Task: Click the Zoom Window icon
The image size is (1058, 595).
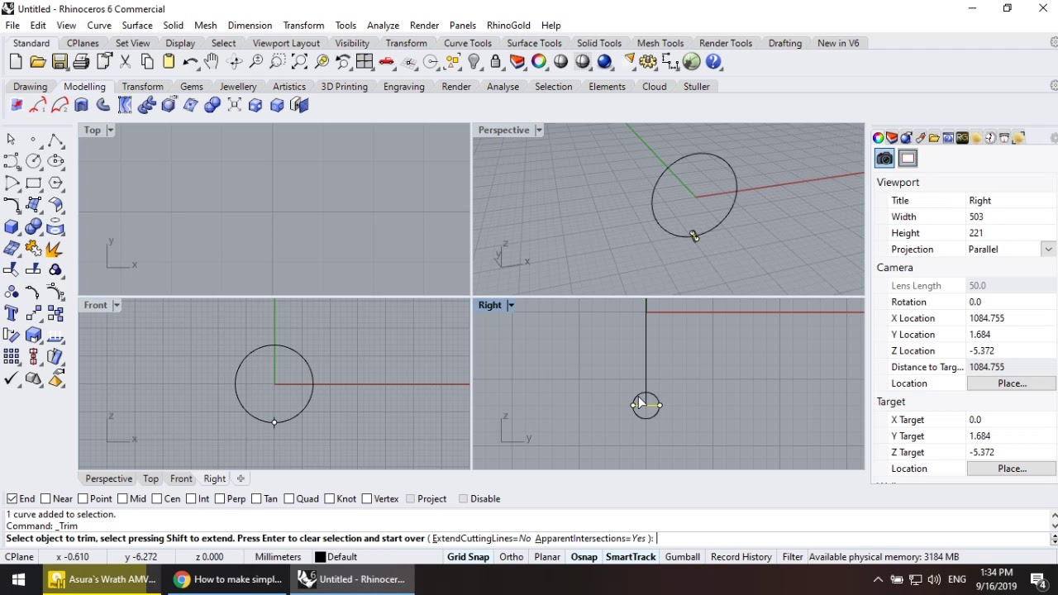Action: pos(278,62)
